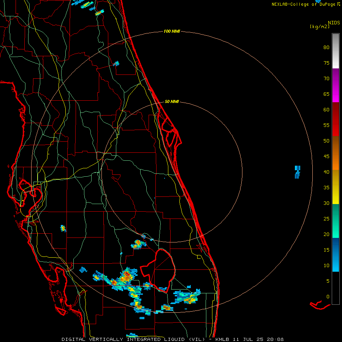
Task: Pick the white-gray segment of the color bar
Action: pyautogui.click(x=336, y=51)
